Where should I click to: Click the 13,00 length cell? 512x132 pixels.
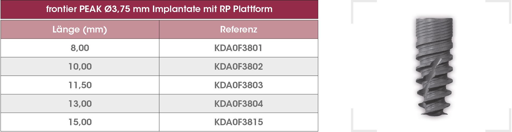80,104
